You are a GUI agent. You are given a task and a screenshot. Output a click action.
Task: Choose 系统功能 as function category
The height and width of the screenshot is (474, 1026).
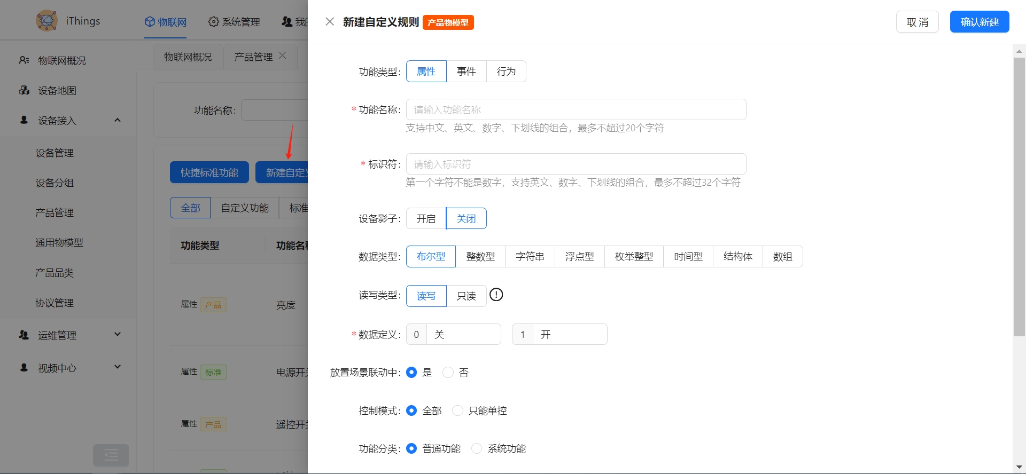477,448
